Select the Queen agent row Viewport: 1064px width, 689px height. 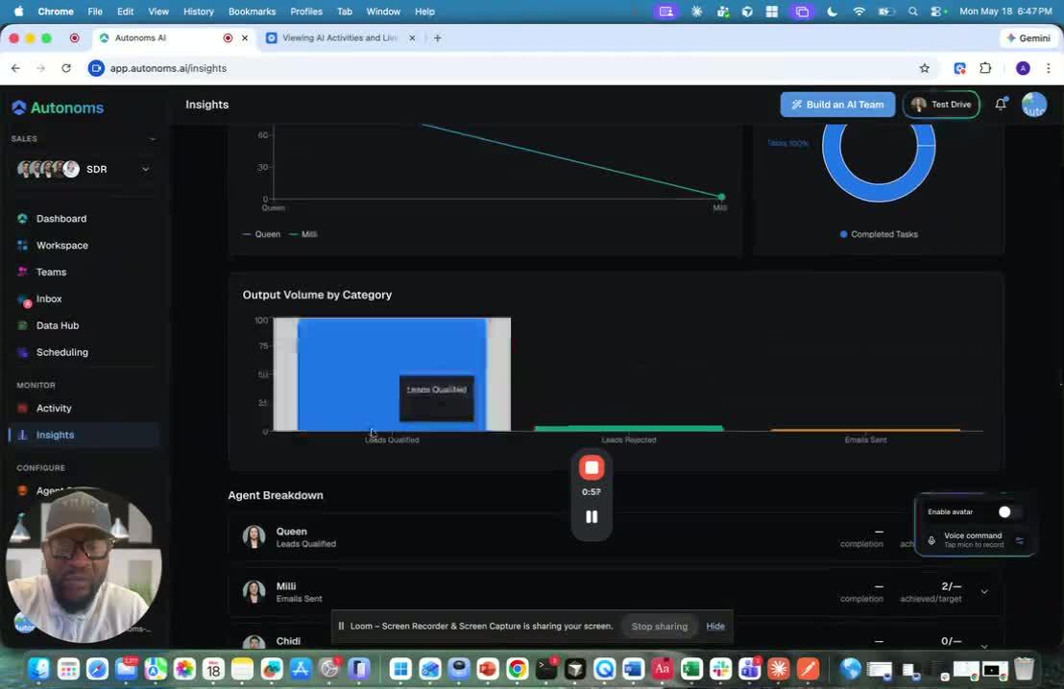click(x=615, y=537)
